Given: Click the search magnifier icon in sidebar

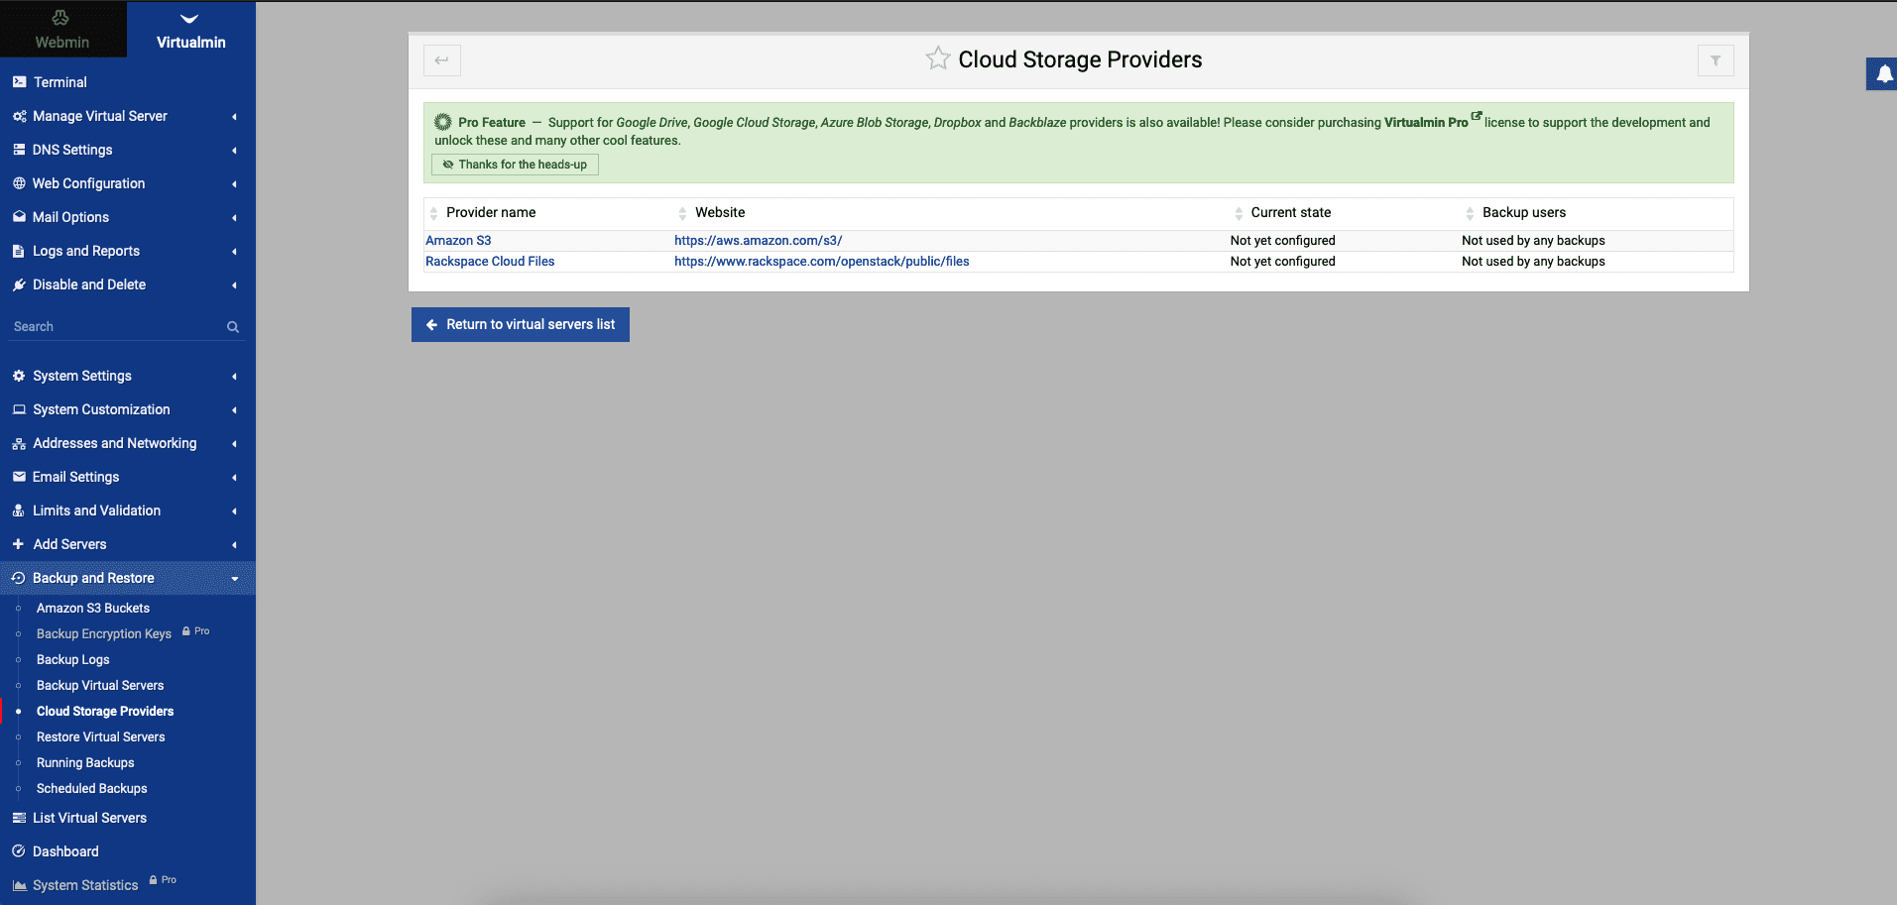Looking at the screenshot, I should pyautogui.click(x=233, y=327).
